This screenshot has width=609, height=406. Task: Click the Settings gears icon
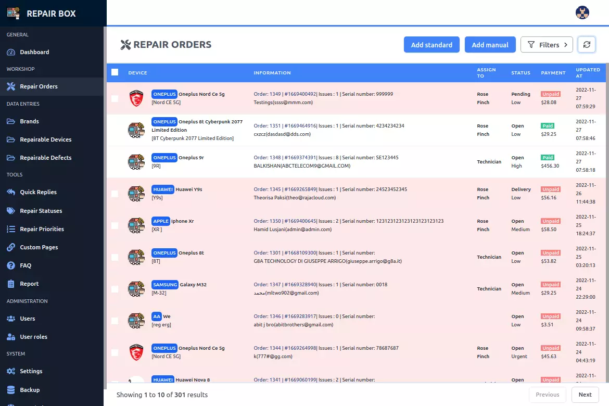coord(11,371)
